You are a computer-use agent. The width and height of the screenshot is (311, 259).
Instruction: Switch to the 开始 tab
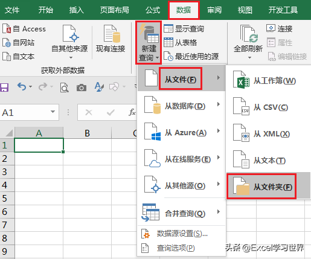46,10
